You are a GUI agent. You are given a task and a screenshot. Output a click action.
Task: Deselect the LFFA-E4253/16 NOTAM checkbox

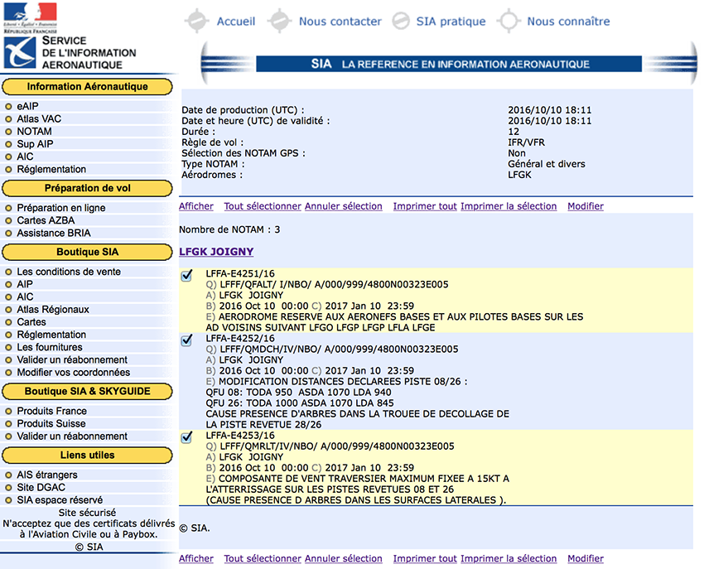[186, 437]
